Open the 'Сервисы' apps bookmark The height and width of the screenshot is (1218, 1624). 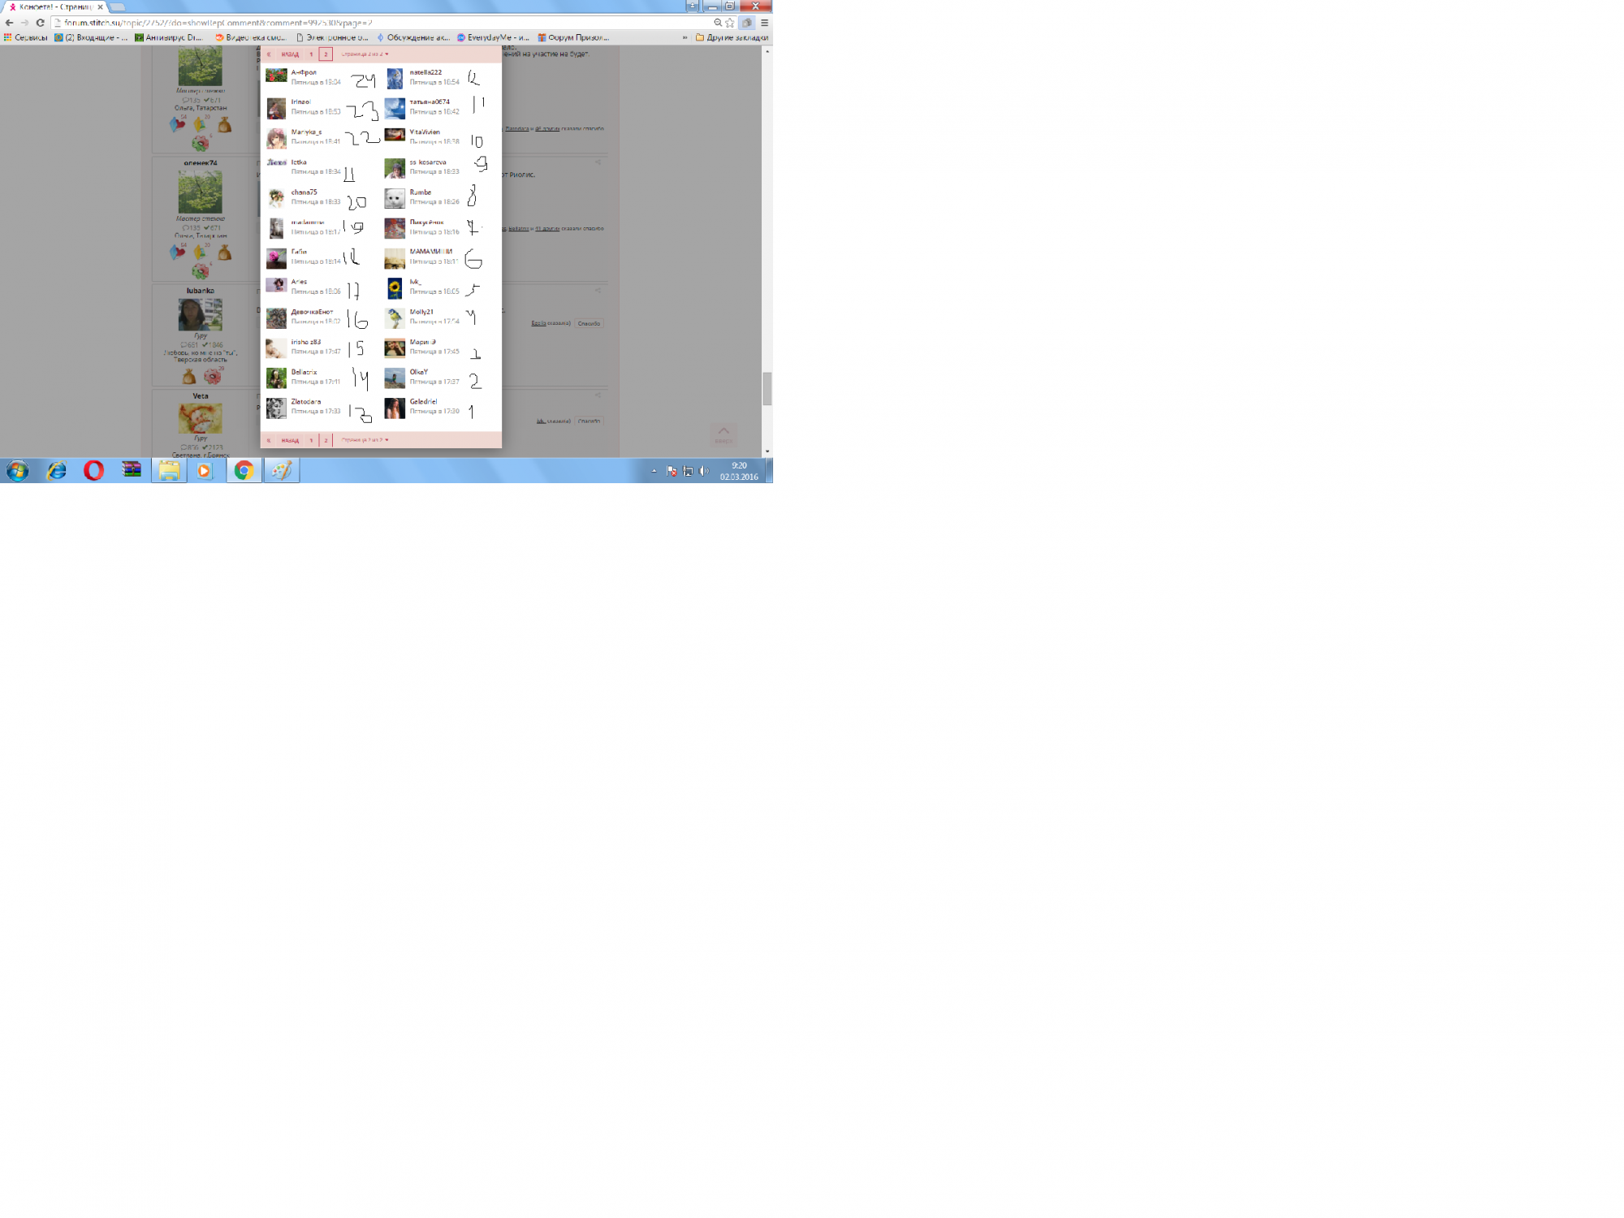click(x=25, y=37)
